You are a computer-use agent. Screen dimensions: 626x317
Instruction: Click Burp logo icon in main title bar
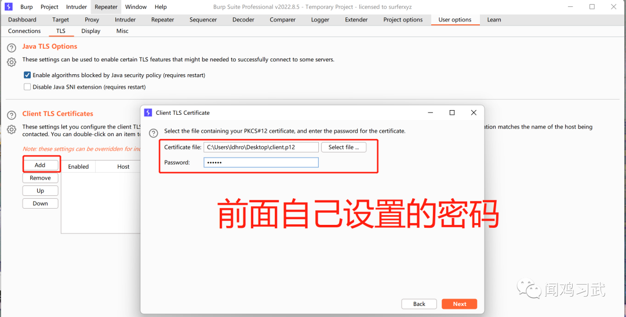pyautogui.click(x=8, y=7)
